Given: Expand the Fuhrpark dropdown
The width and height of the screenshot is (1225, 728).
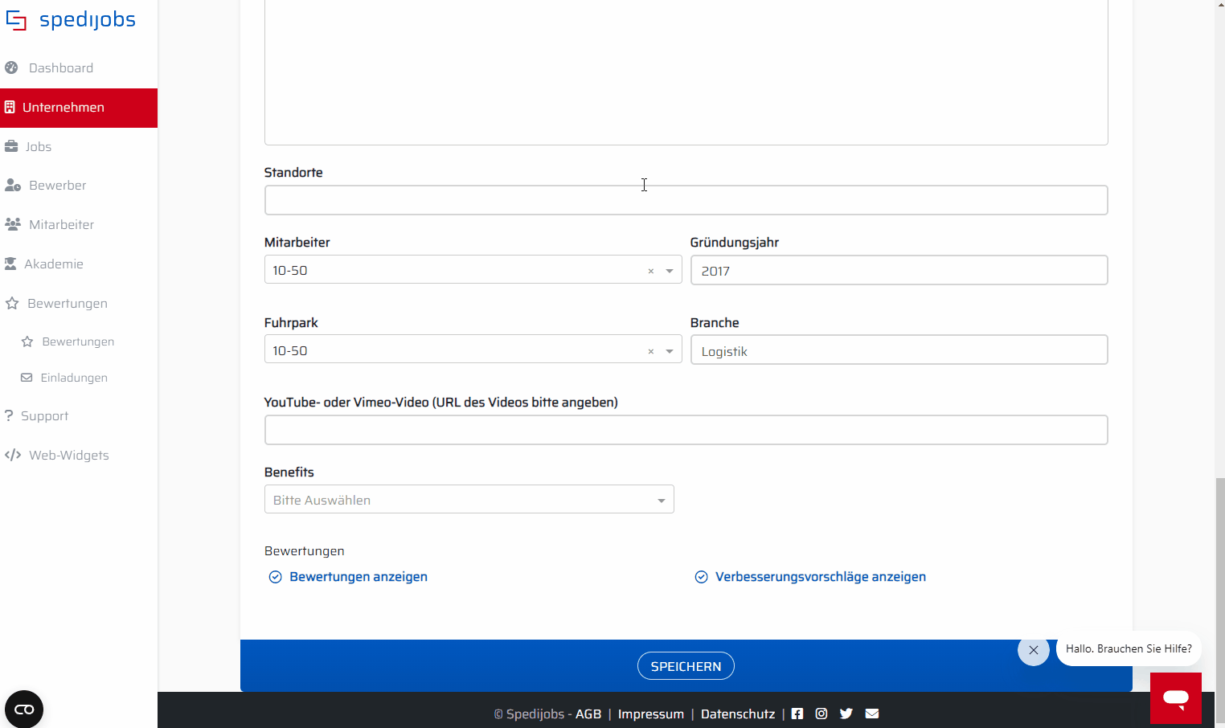Looking at the screenshot, I should [x=670, y=352].
